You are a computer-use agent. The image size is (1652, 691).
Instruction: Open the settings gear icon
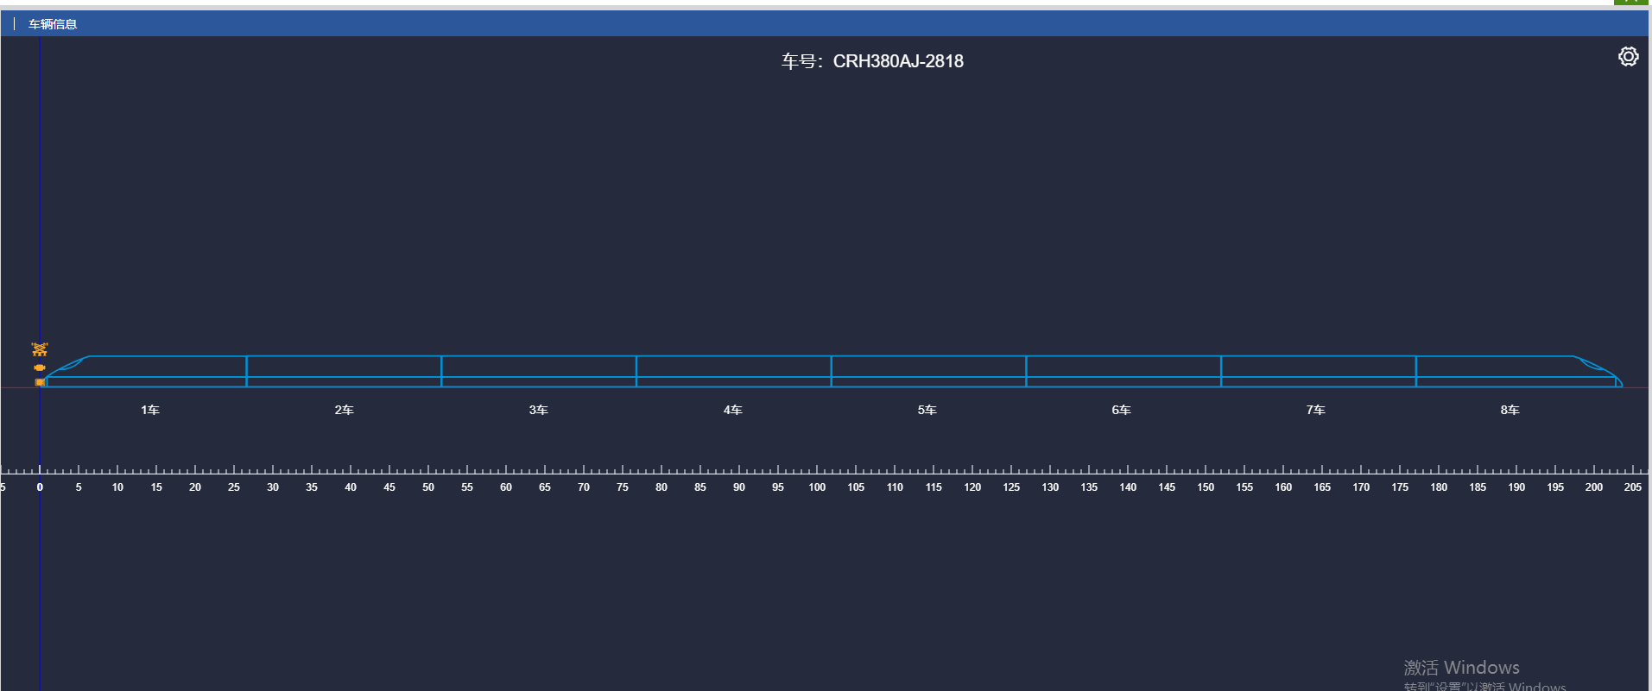coord(1628,57)
